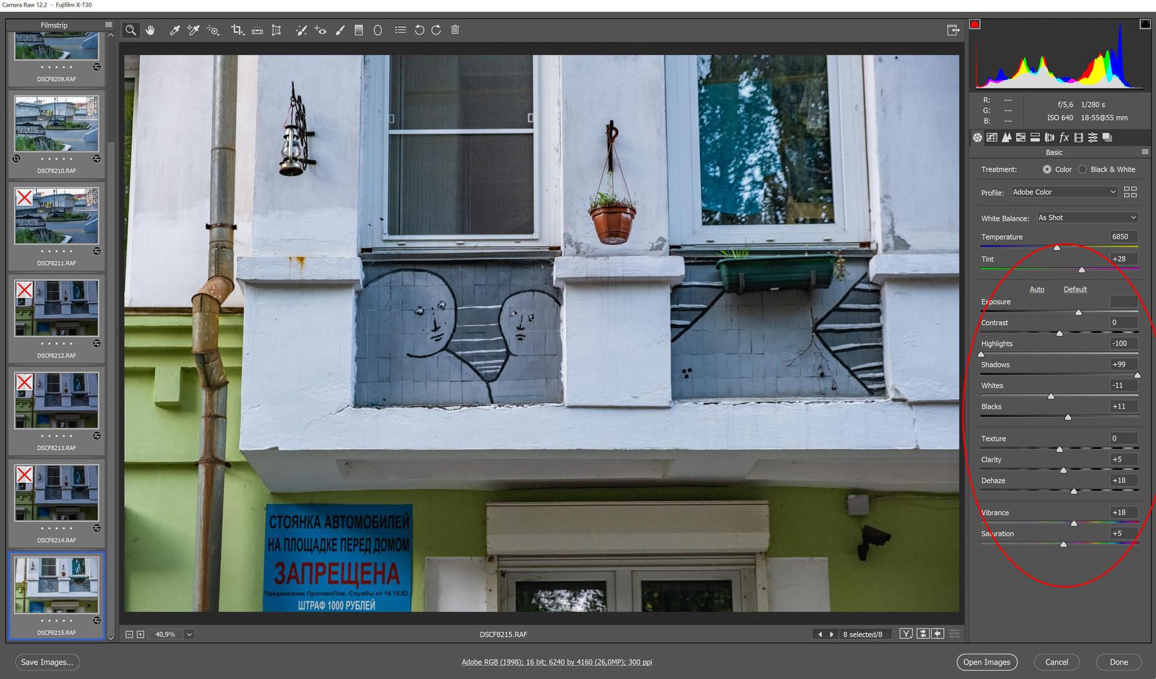The height and width of the screenshot is (679, 1156).
Task: Choose the Targeted Adjustment tool
Action: (x=213, y=30)
